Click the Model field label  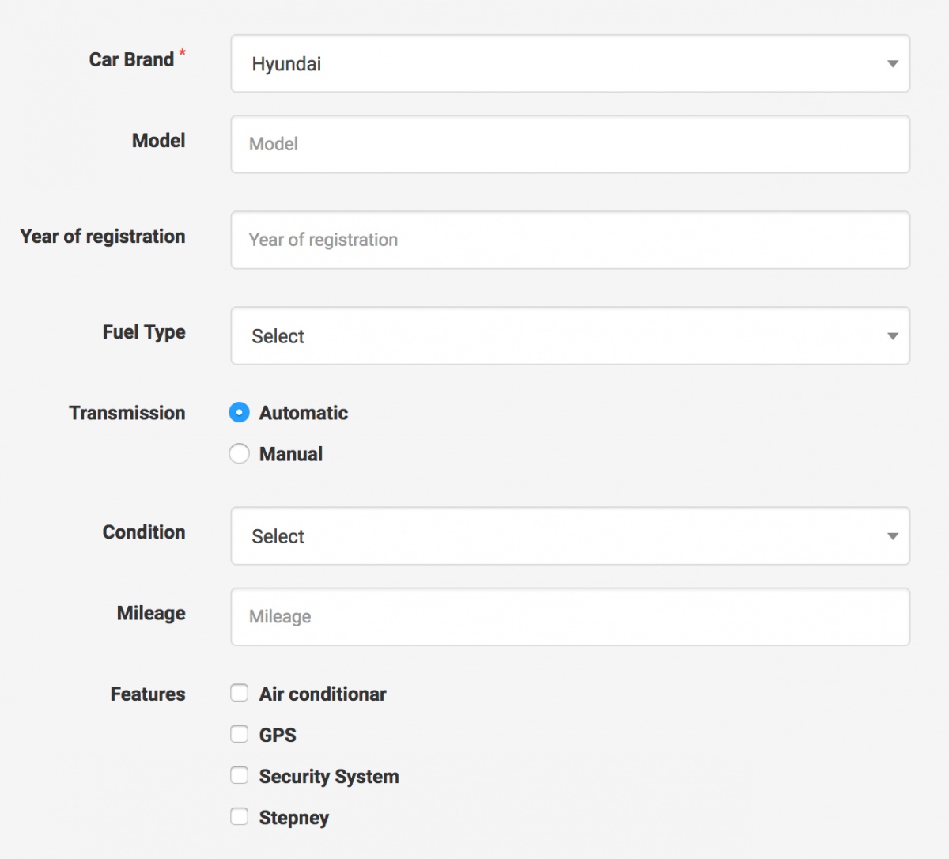(x=158, y=141)
